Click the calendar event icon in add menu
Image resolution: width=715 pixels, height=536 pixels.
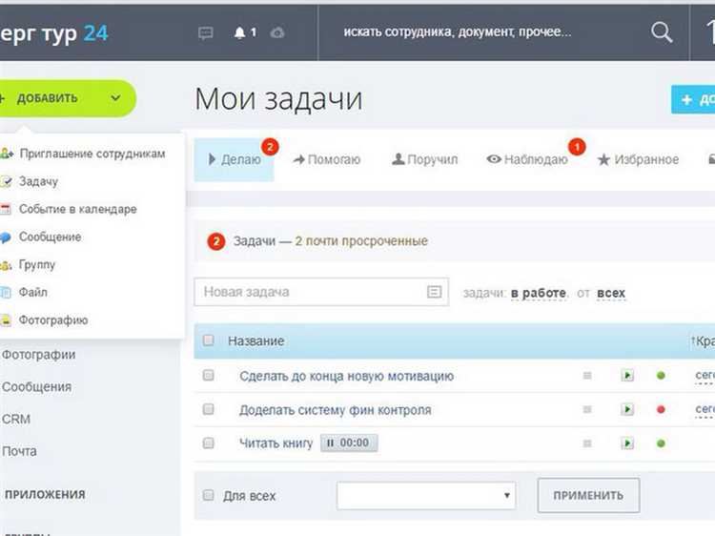[x=6, y=210]
